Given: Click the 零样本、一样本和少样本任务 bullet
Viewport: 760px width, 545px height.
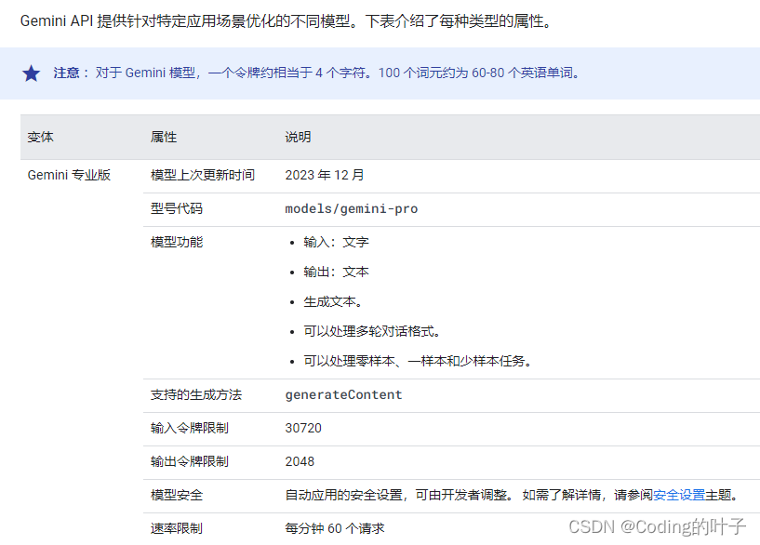Looking at the screenshot, I should (418, 361).
